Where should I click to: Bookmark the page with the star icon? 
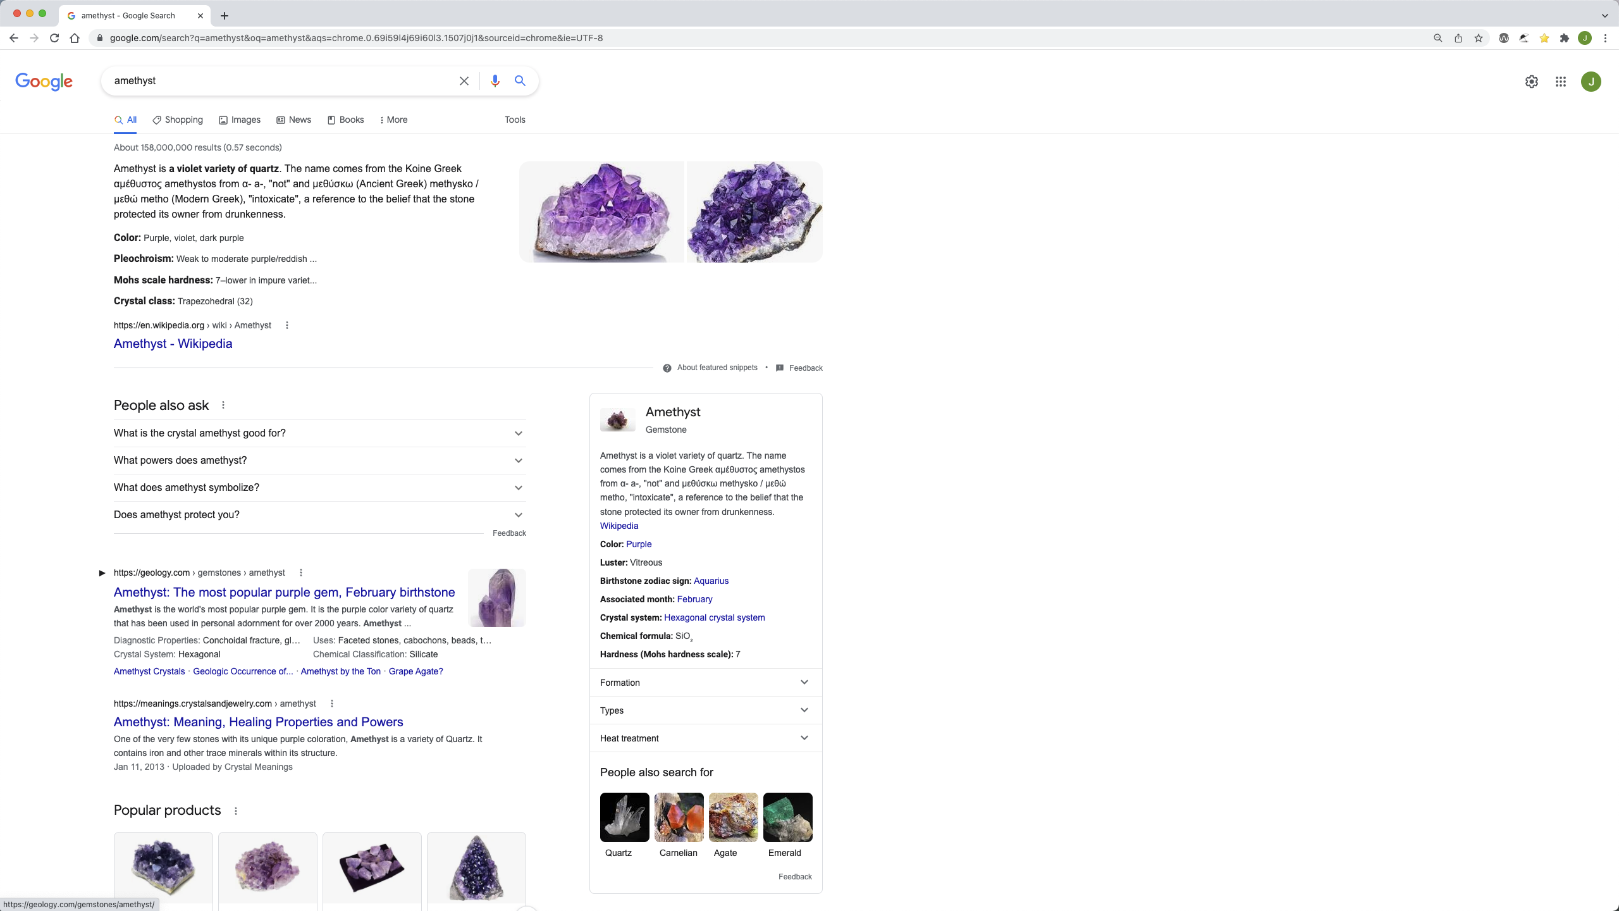1478,38
